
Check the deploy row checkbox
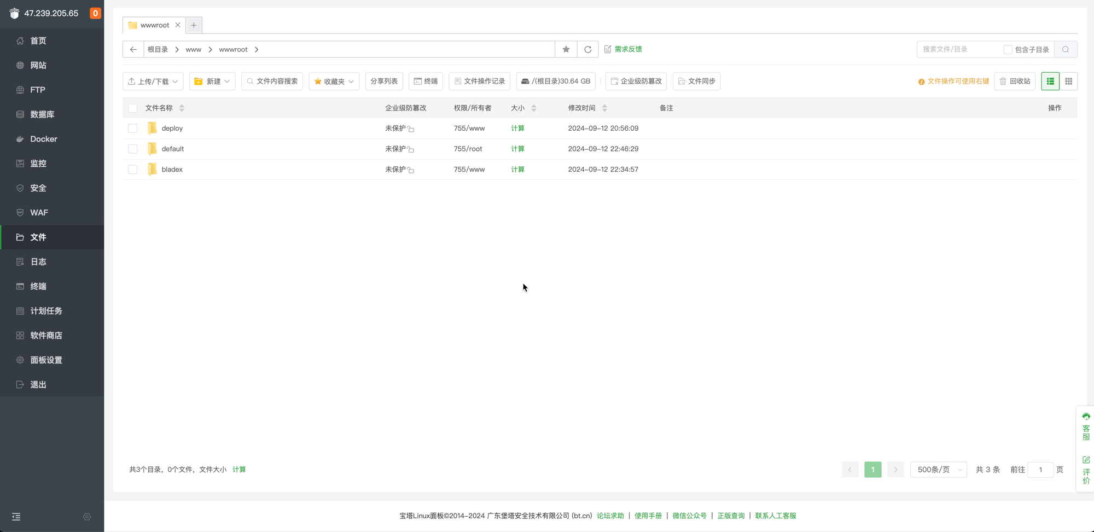click(132, 128)
